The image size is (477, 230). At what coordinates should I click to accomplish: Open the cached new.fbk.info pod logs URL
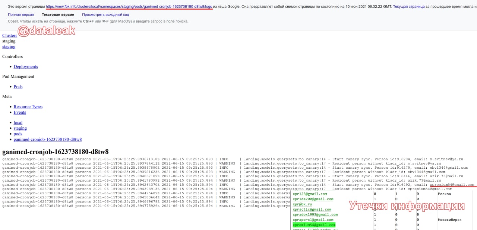[x=129, y=7]
